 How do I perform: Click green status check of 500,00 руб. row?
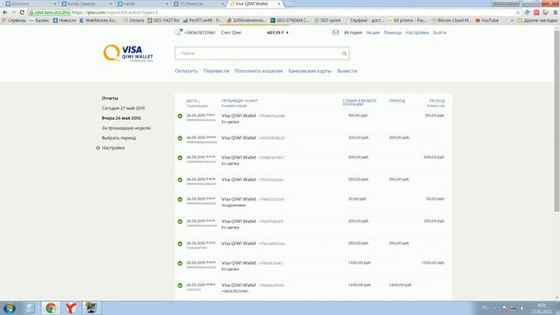pyautogui.click(x=180, y=157)
